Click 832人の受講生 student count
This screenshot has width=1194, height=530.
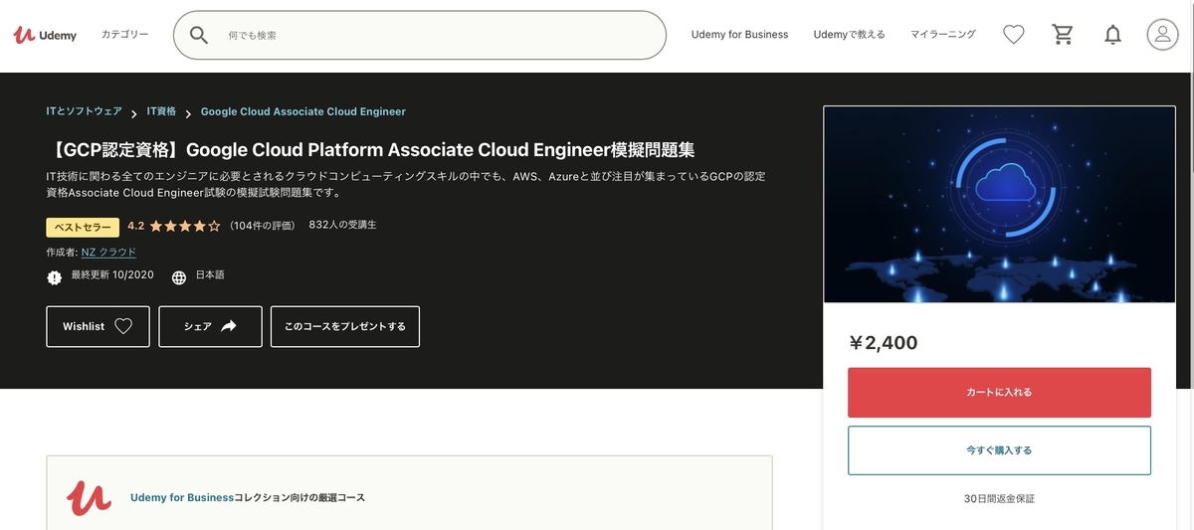[343, 225]
